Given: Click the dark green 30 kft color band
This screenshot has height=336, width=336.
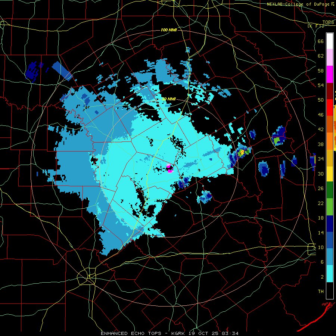Looking at the screenshot, I should (330, 190).
